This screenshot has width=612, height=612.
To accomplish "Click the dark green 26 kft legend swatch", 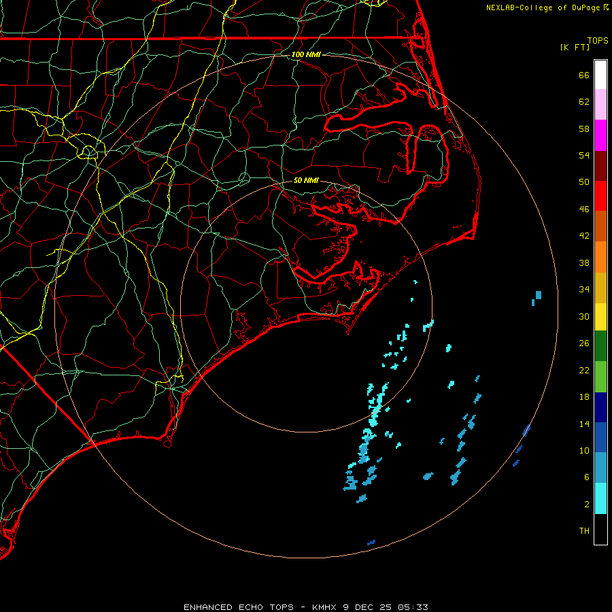I will pyautogui.click(x=600, y=346).
